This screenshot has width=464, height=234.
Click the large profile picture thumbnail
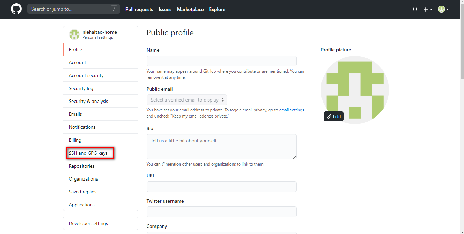click(355, 90)
